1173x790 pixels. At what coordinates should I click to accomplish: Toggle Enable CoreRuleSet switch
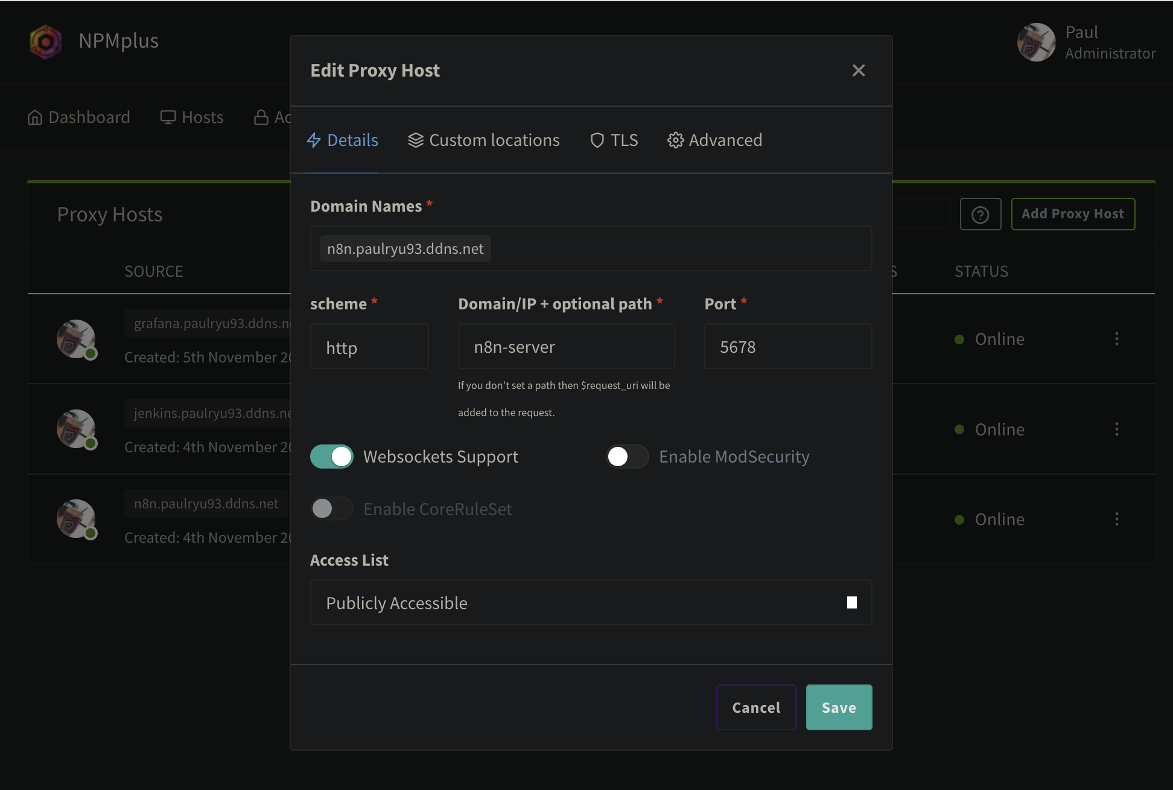click(x=331, y=509)
